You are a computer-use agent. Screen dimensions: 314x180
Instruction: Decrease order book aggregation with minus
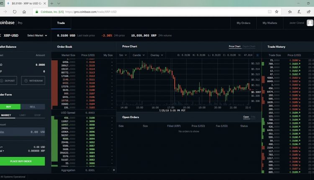[108, 170]
